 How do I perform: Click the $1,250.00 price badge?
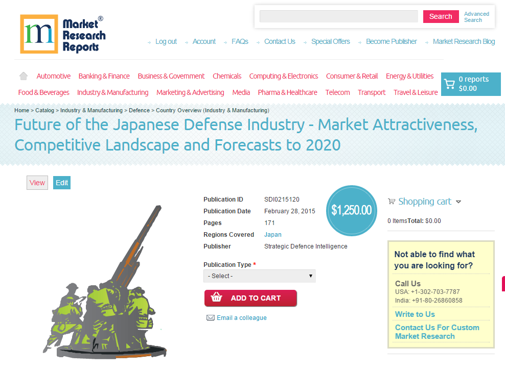pyautogui.click(x=351, y=210)
